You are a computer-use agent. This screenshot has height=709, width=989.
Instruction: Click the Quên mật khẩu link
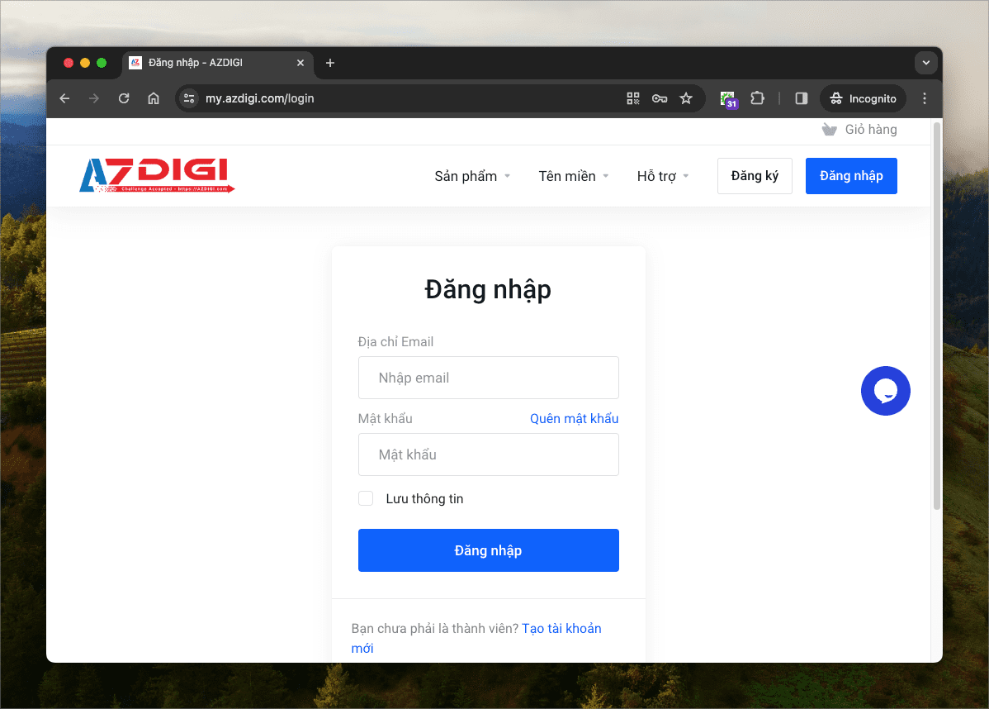tap(574, 418)
